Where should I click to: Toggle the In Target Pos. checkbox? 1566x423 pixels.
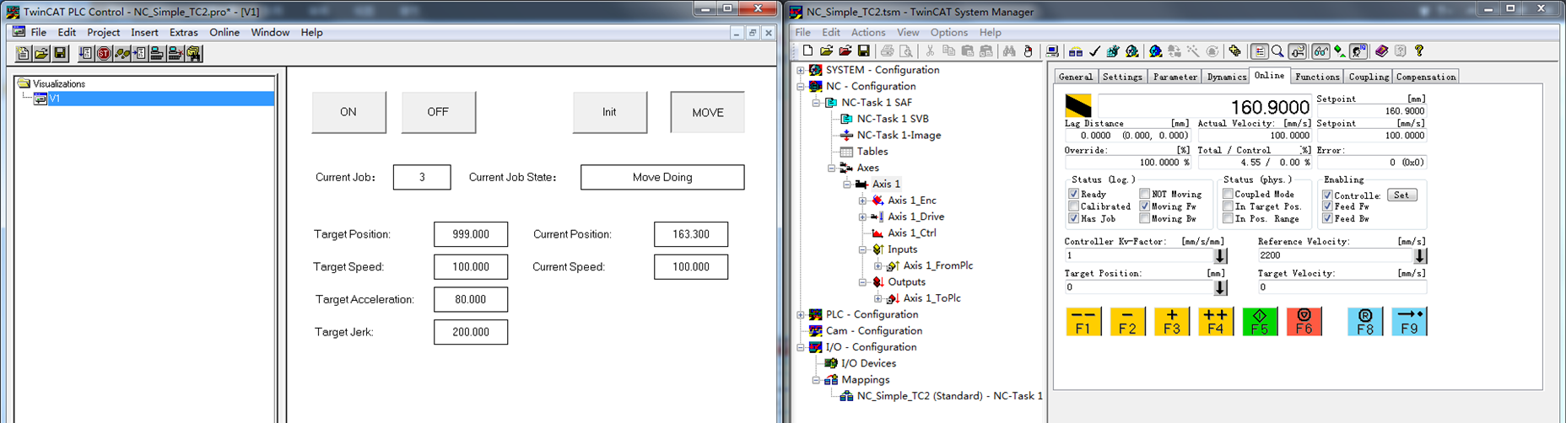[1228, 206]
